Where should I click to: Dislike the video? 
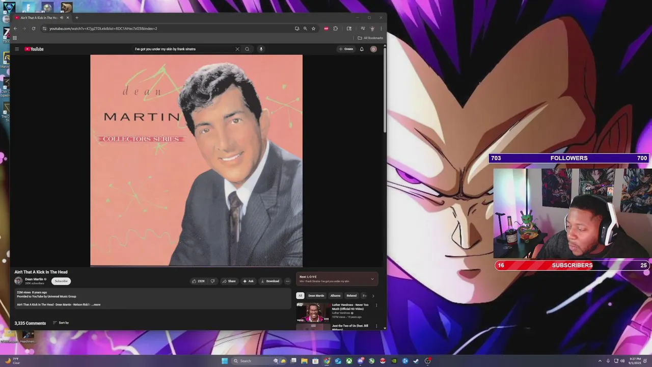click(212, 281)
